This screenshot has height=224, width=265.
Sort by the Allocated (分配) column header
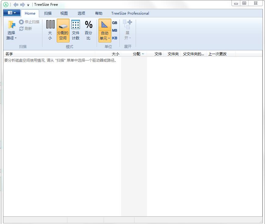coord(134,54)
